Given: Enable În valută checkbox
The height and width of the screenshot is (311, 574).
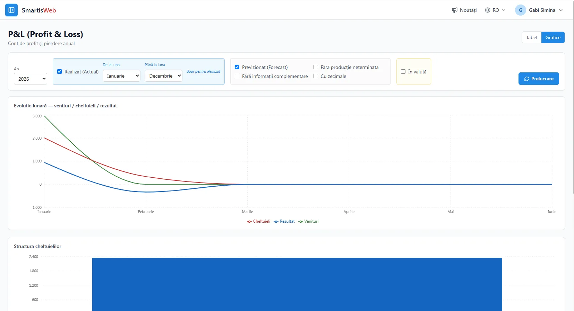Looking at the screenshot, I should pos(403,72).
